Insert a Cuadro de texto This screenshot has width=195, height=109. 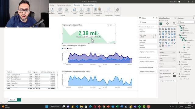82,11
